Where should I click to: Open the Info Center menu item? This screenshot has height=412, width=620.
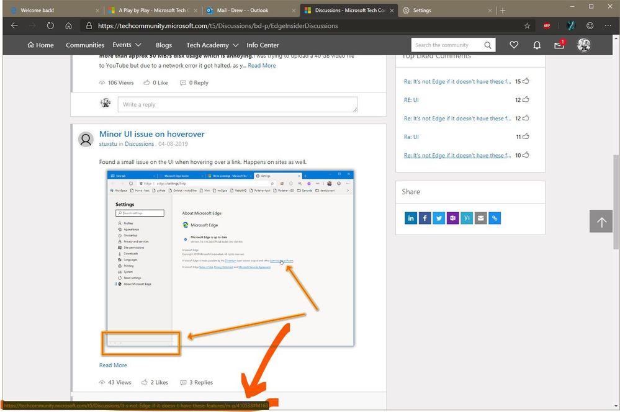pyautogui.click(x=263, y=45)
